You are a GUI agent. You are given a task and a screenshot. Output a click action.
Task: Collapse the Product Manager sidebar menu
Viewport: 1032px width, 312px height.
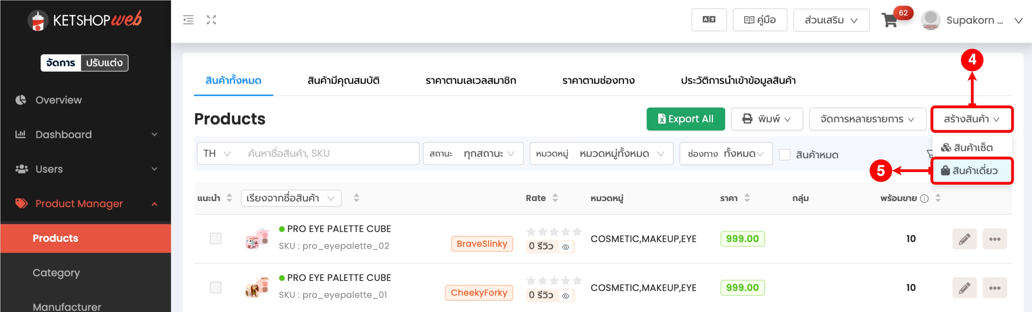click(x=86, y=203)
